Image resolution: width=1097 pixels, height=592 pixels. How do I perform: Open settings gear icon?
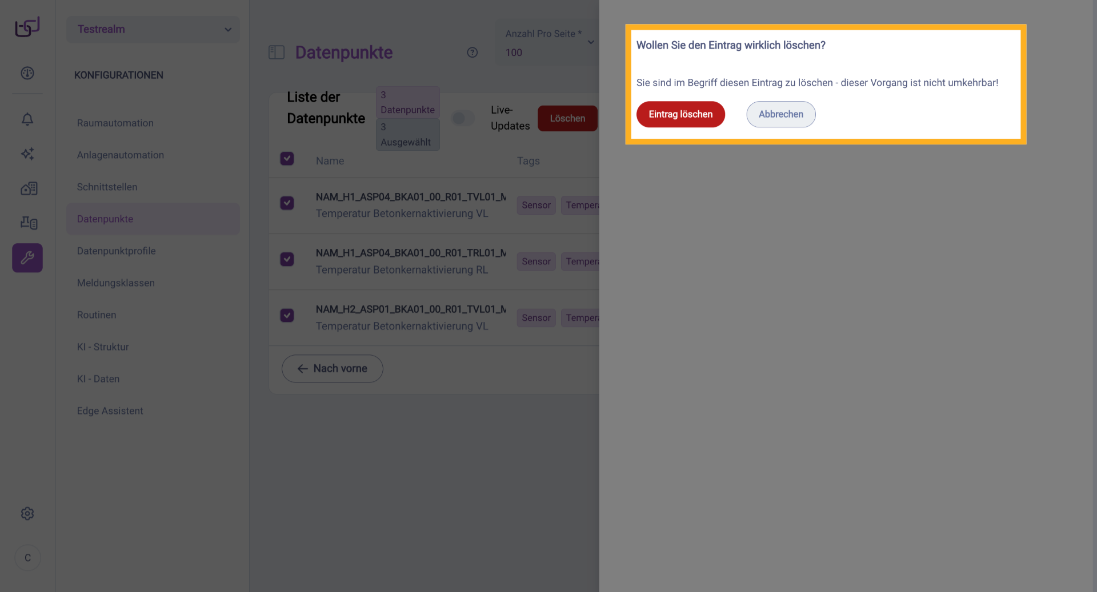click(x=27, y=514)
